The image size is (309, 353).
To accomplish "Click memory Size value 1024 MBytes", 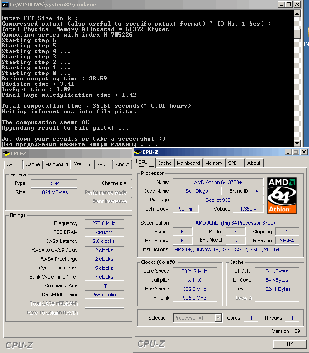I will tap(54, 192).
